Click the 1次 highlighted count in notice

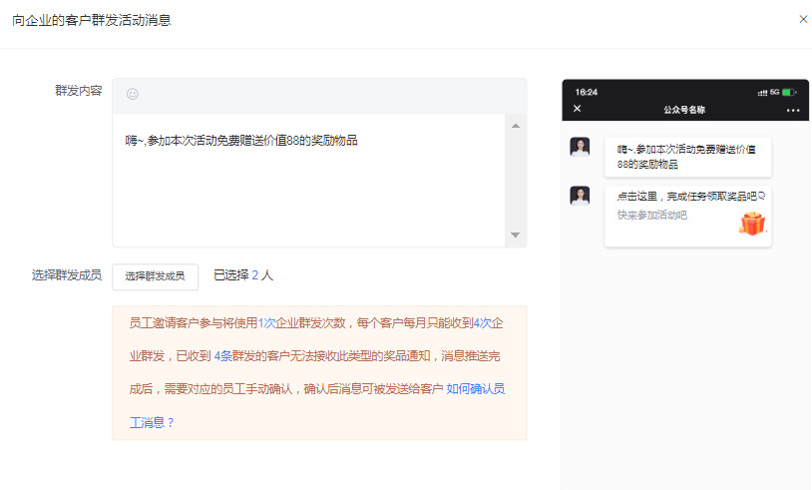tap(266, 323)
